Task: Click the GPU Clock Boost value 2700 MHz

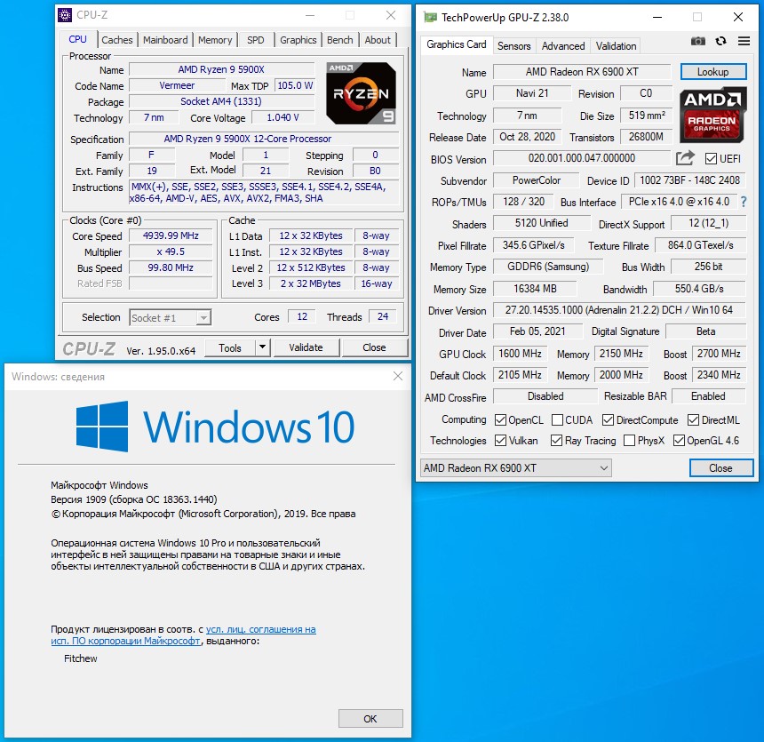Action: click(x=719, y=354)
